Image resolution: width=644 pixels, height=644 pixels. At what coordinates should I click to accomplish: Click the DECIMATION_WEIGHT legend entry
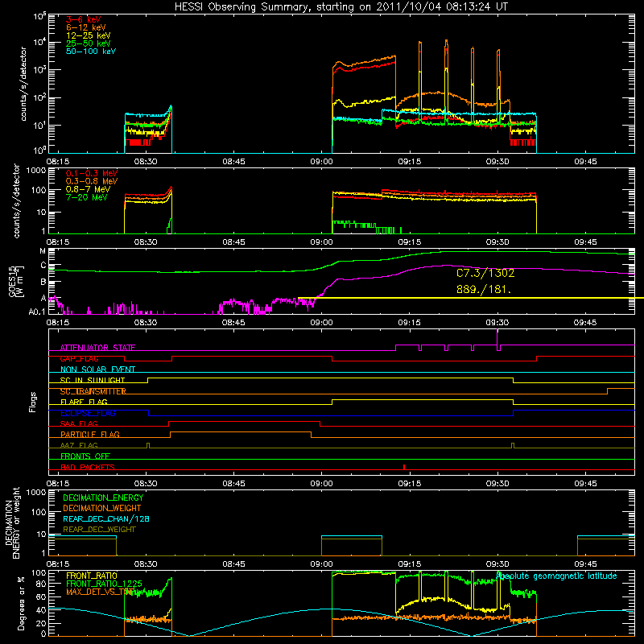(x=102, y=508)
